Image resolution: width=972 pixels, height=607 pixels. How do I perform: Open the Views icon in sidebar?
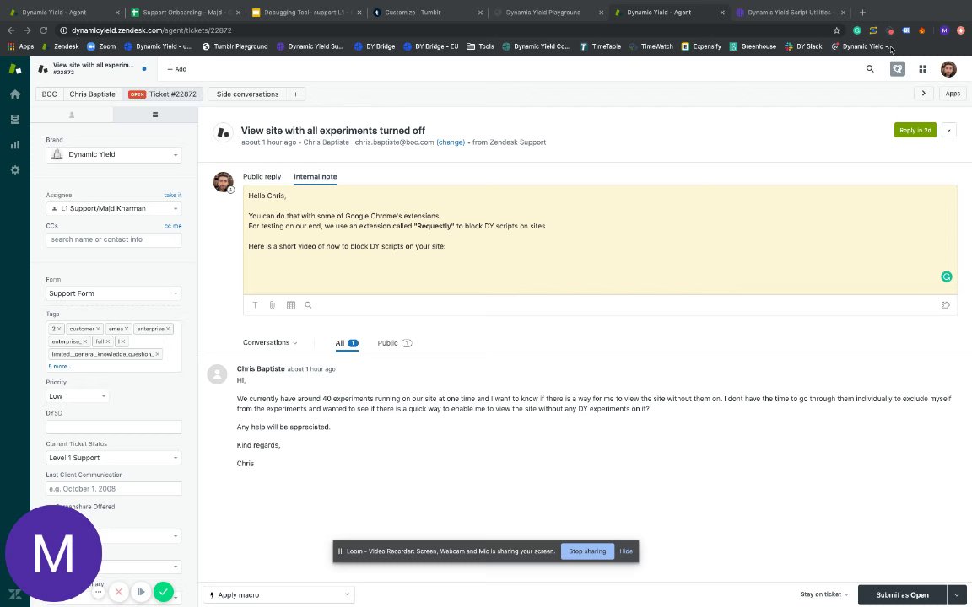tap(15, 120)
